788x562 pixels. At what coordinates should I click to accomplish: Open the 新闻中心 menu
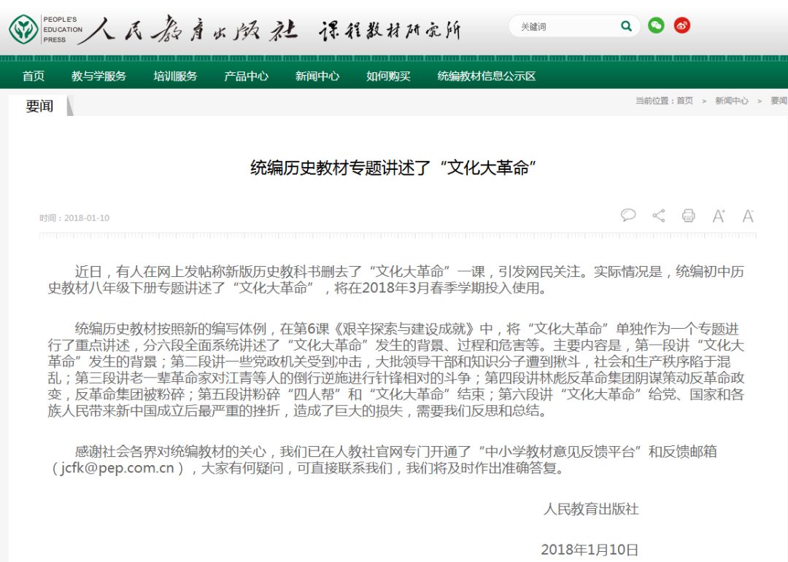click(x=317, y=76)
